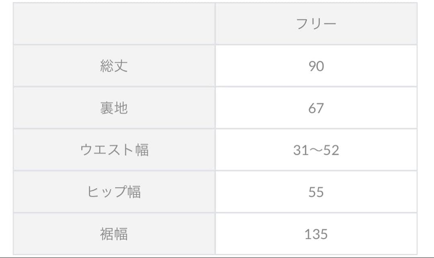Click the 裾幅 value 135
The height and width of the screenshot is (258, 434).
tap(316, 234)
